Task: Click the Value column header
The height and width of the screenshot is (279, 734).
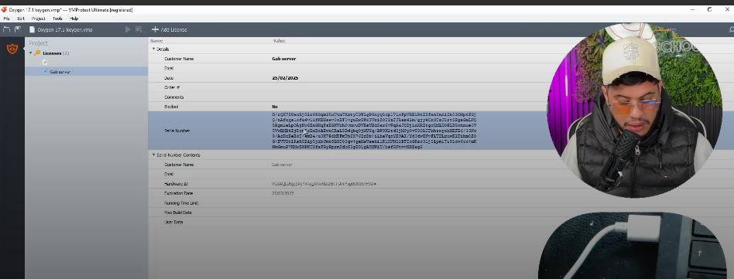Action: click(279, 41)
